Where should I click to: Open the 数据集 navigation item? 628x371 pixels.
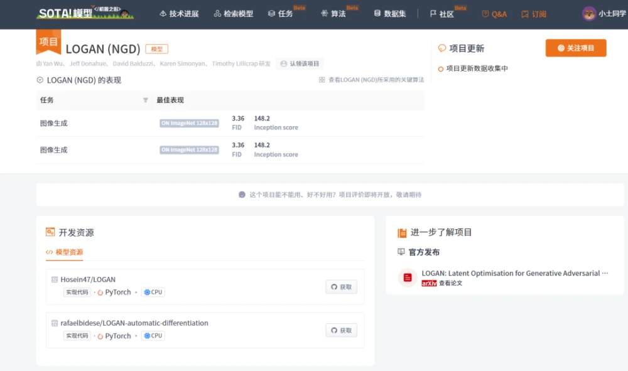pyautogui.click(x=390, y=14)
